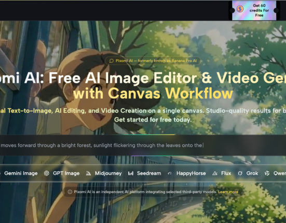Select the HappyHorse model tab
Screen dimensions: 286x223
click(x=187, y=173)
